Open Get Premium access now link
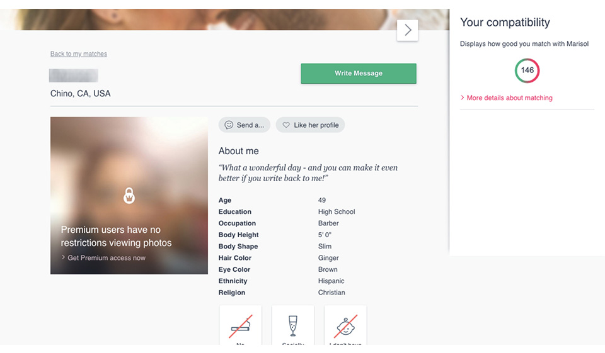The image size is (605, 353). [107, 258]
